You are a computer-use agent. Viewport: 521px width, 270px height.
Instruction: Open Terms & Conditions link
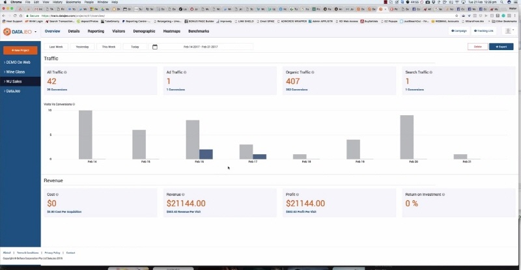tap(27, 252)
